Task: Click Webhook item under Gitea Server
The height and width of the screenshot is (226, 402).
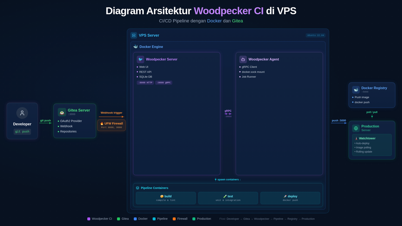Action: point(66,126)
